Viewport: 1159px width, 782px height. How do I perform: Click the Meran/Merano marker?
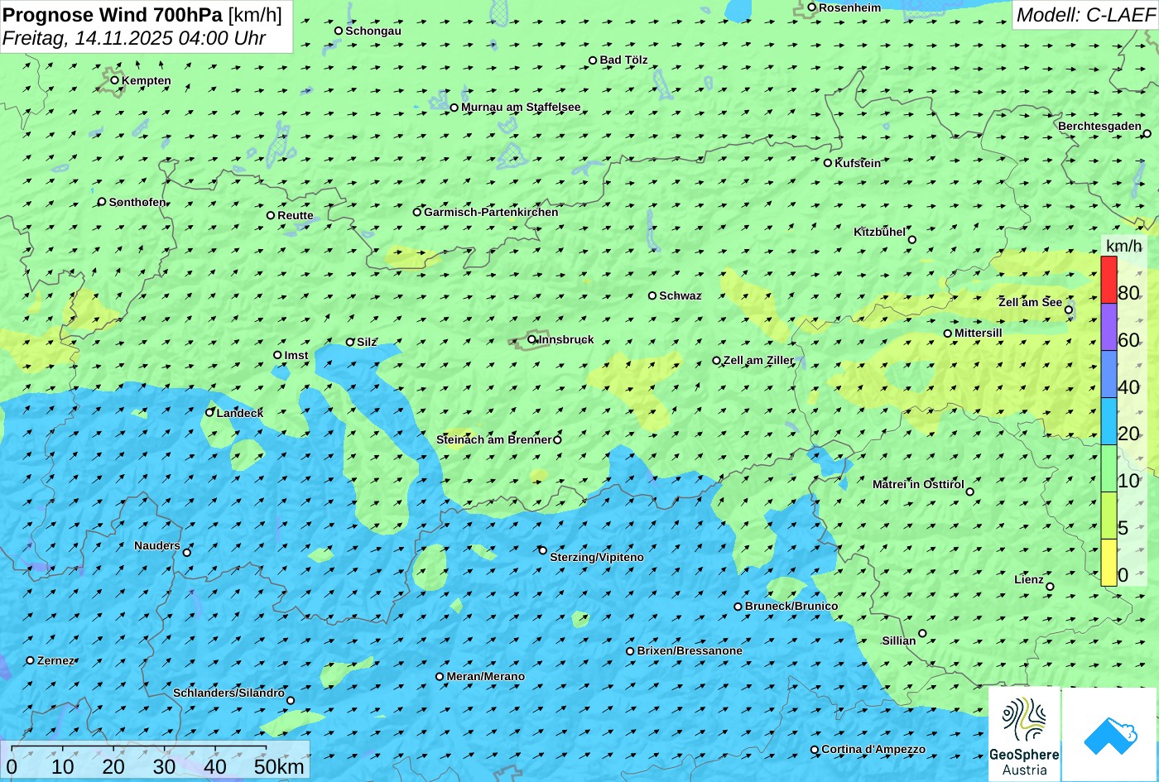[x=440, y=677]
